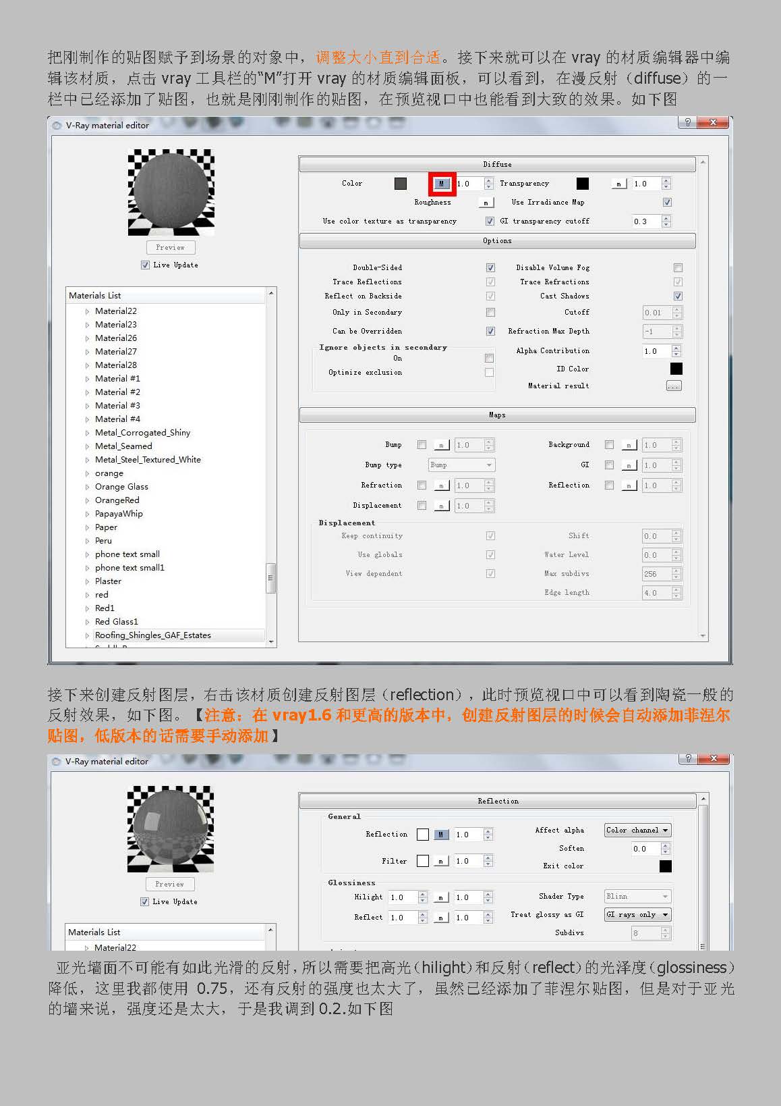The image size is (781, 1106).
Task: Open the Bump map m button
Action: point(441,445)
